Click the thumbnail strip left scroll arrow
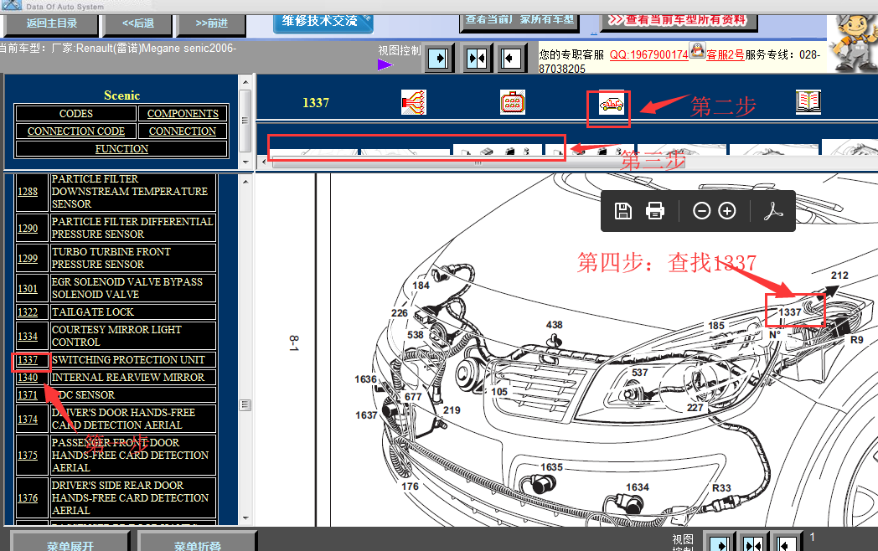 click(x=264, y=163)
